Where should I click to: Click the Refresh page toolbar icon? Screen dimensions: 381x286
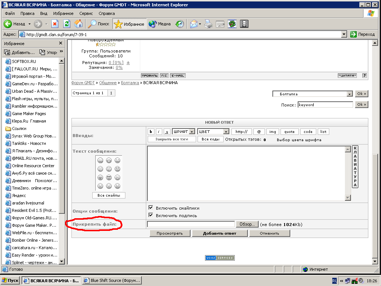(x=67, y=24)
